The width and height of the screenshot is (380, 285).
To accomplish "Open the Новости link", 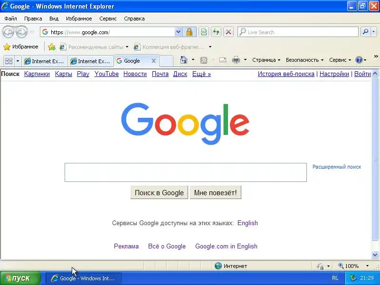I will [x=135, y=74].
